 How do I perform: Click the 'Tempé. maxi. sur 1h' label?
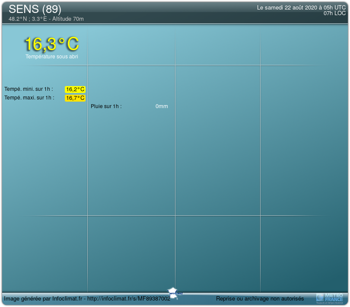(x=29, y=98)
